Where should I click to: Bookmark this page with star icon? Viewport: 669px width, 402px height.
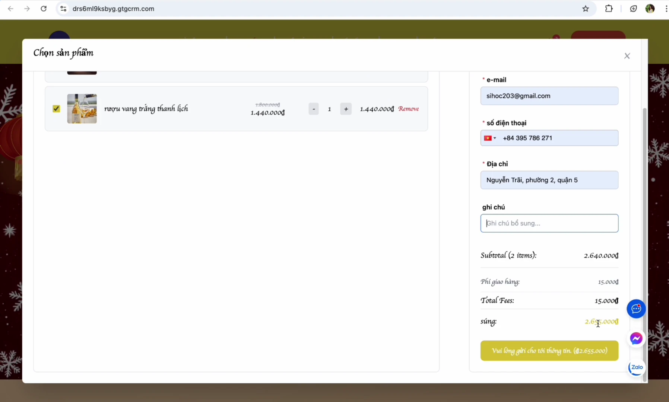tap(586, 9)
